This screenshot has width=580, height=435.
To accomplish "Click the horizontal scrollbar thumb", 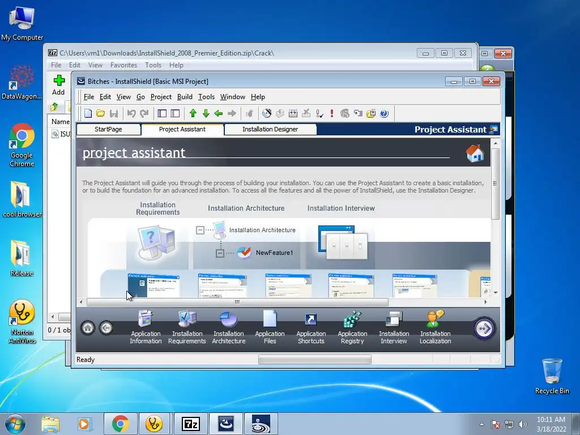I will coord(237,302).
